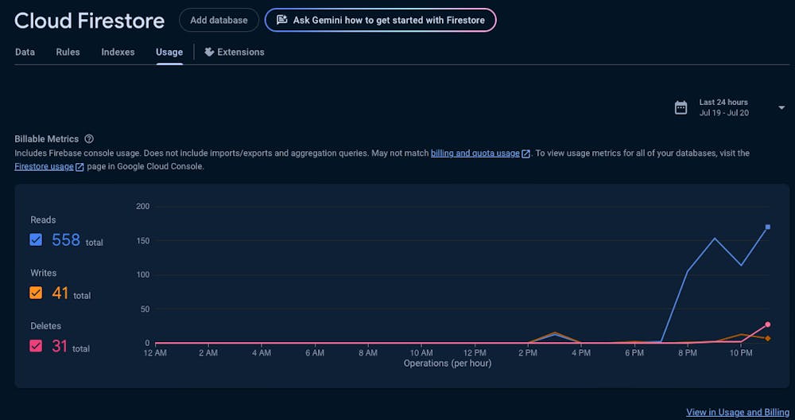Screen dimensions: 795x420
Task: Click the Reads legend label
Action: [x=43, y=220]
